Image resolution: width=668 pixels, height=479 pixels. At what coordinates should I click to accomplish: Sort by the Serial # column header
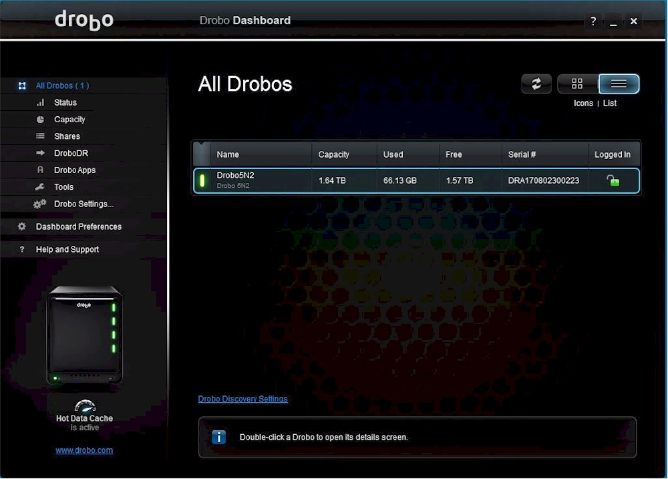point(545,154)
